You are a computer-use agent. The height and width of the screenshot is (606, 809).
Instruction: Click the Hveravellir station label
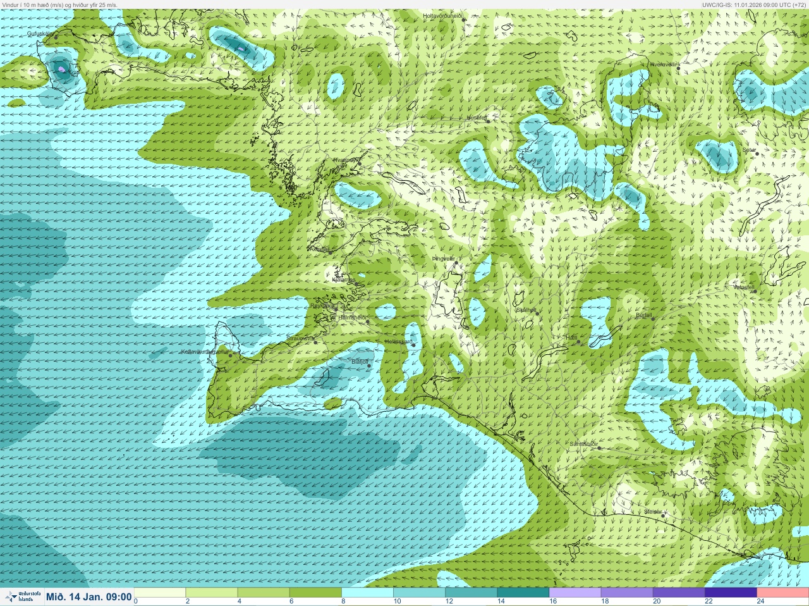pyautogui.click(x=663, y=65)
